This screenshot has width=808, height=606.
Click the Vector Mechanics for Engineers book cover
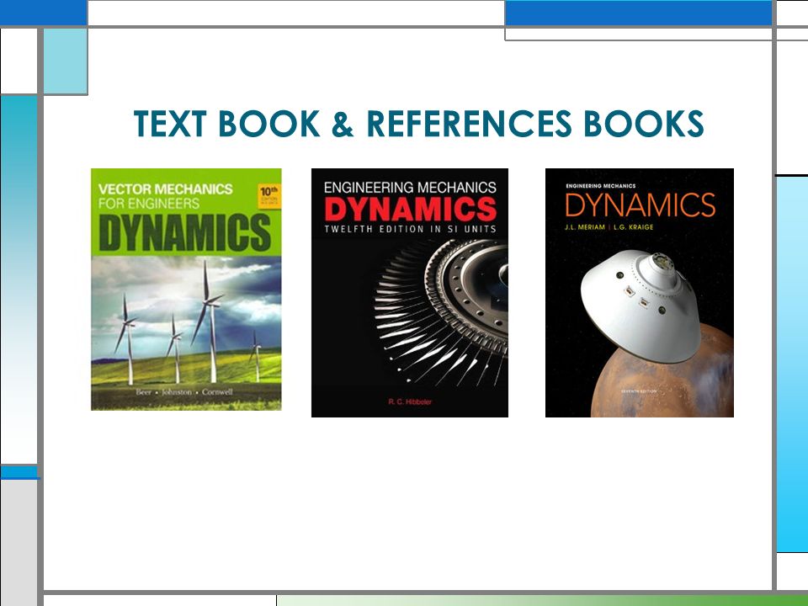(x=186, y=289)
